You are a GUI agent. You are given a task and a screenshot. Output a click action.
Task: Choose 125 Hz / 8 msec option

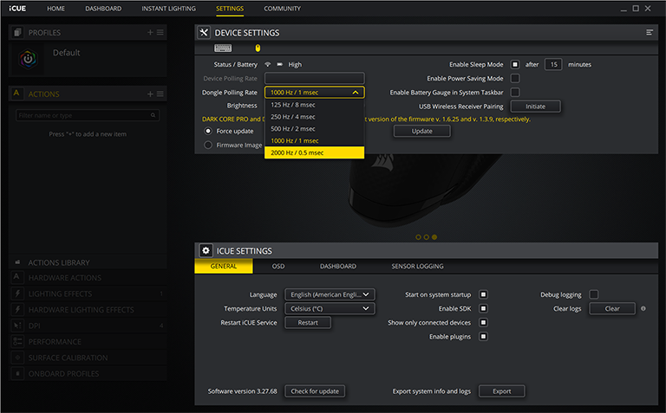314,105
